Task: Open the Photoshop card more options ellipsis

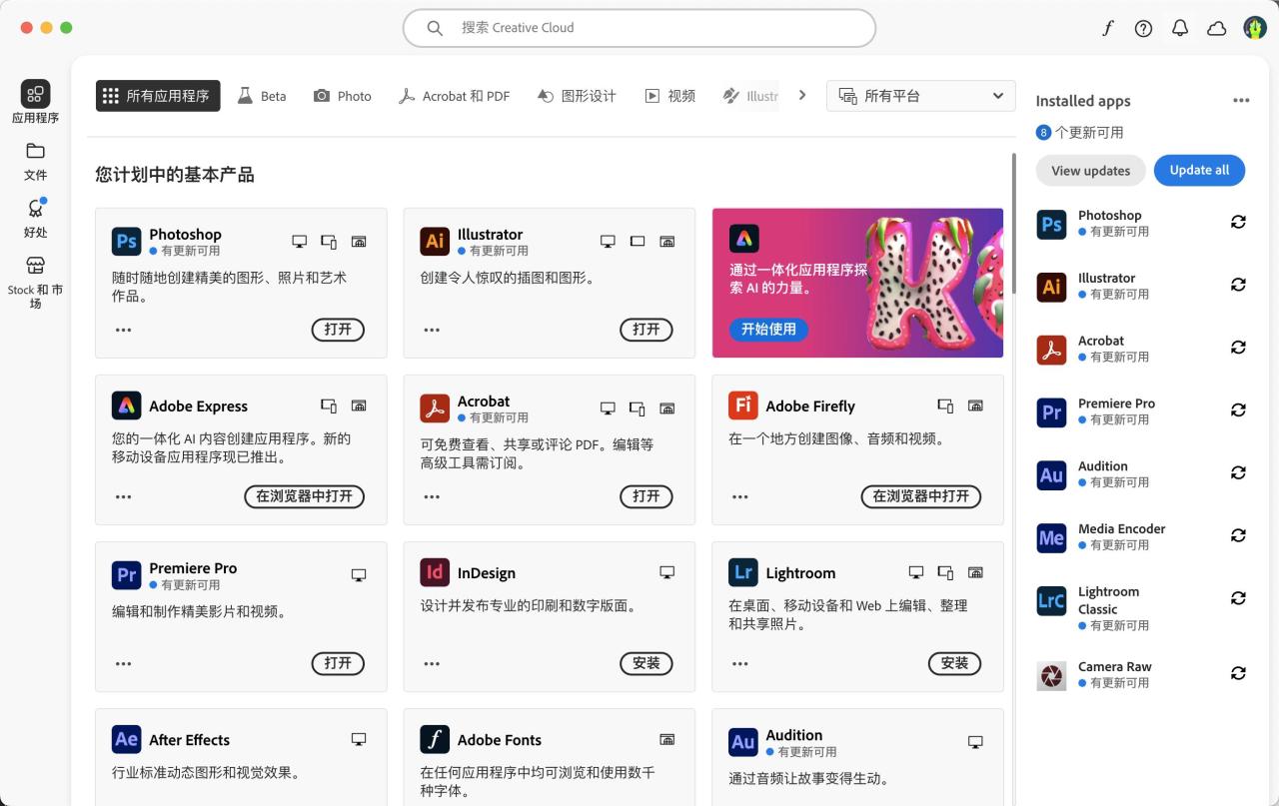Action: (123, 330)
